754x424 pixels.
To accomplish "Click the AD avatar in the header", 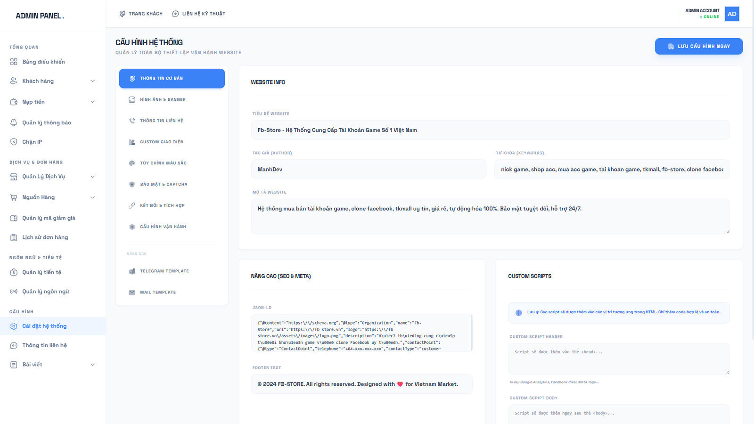I will pos(731,14).
